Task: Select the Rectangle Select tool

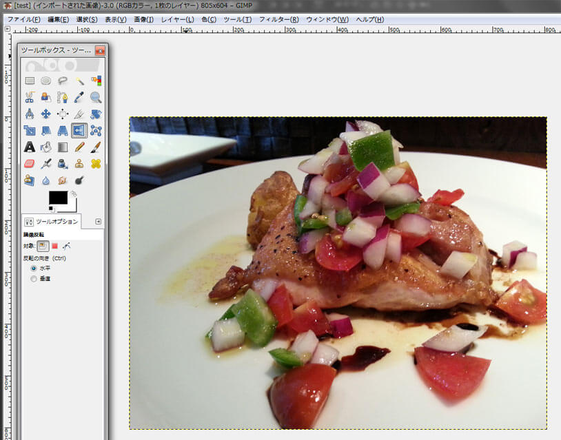Action: (30, 81)
